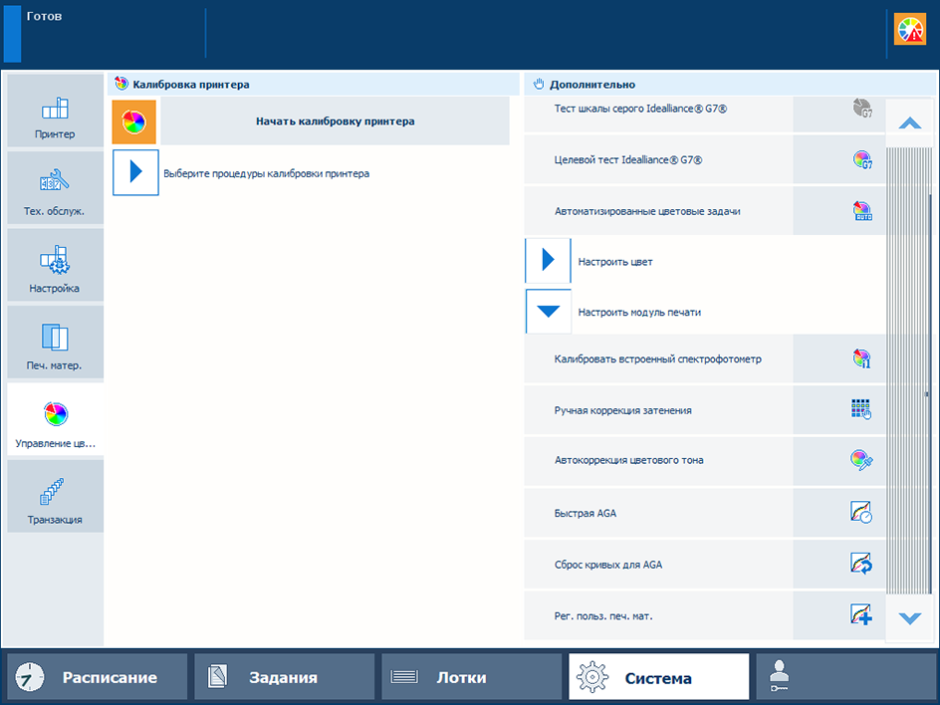The image size is (940, 705).
Task: Click the Калибровка принтера header icon
Action: [121, 84]
